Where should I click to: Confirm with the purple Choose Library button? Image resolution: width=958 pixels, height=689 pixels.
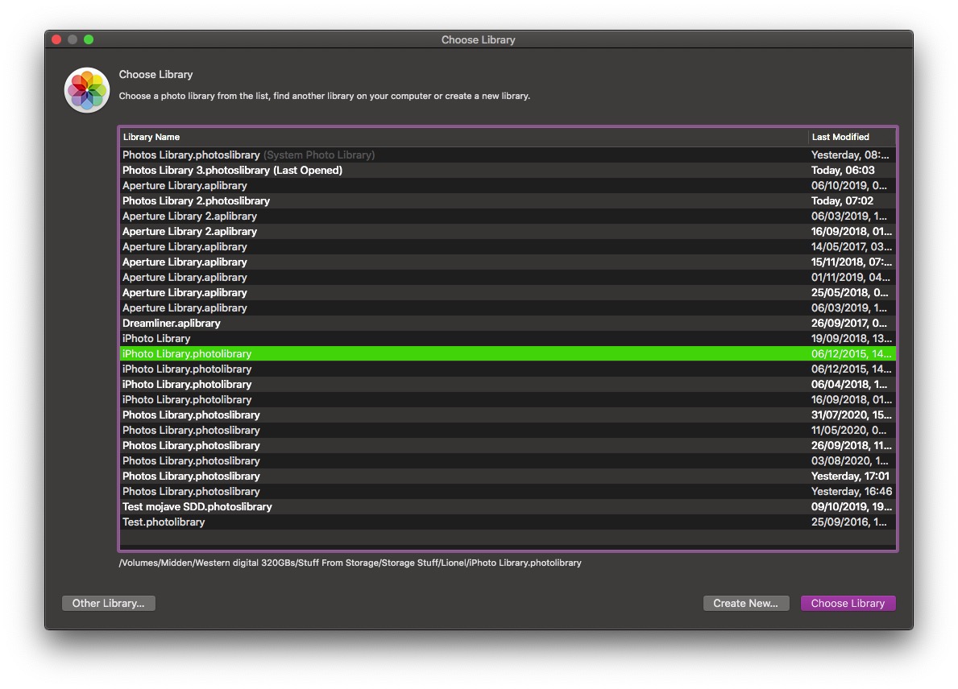[x=848, y=603]
